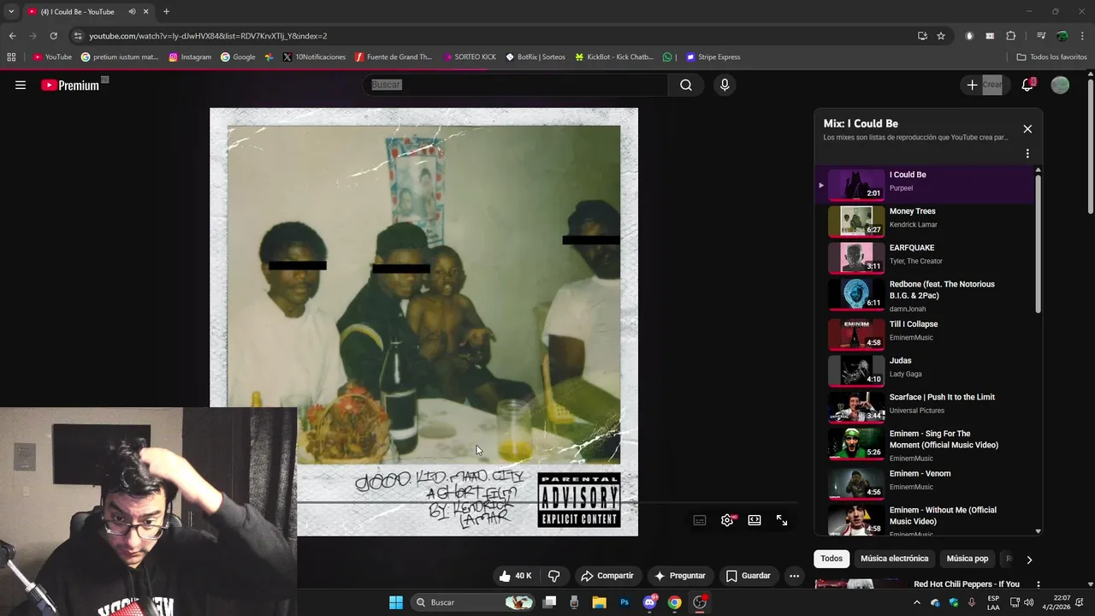Click the Guardar button
This screenshot has width=1095, height=616.
(x=748, y=576)
